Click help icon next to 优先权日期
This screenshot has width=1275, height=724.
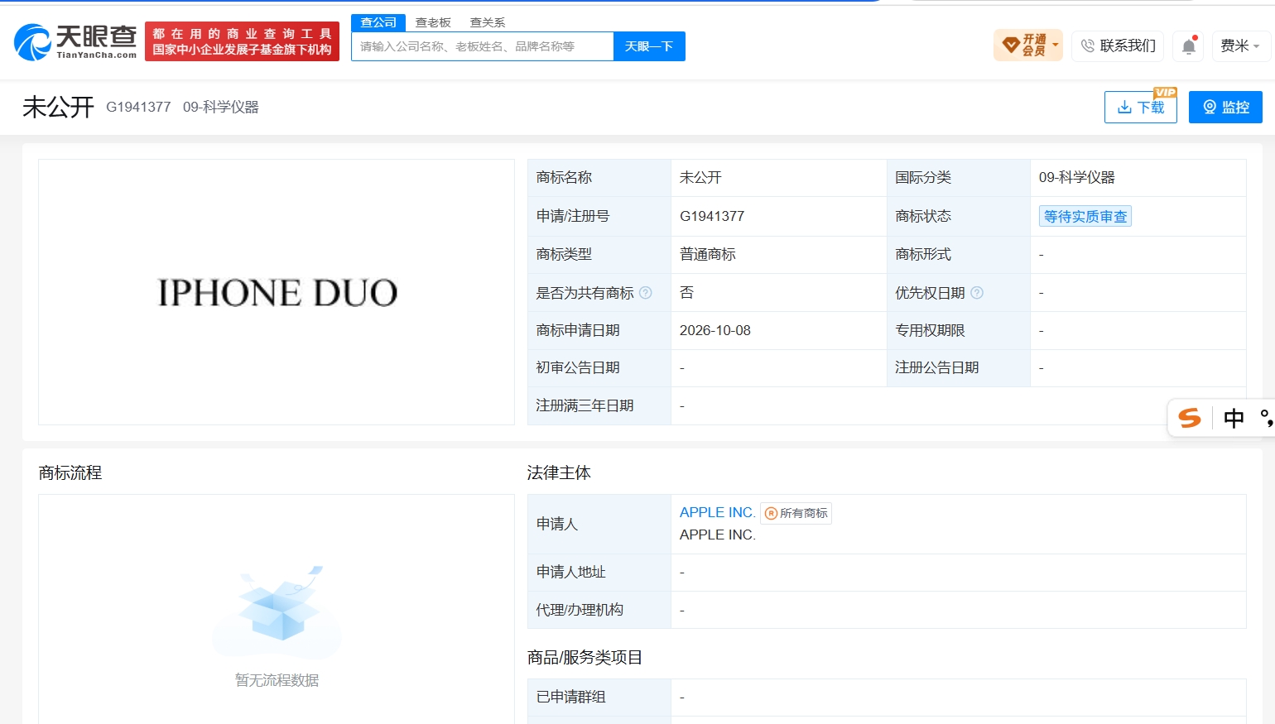[x=977, y=293]
